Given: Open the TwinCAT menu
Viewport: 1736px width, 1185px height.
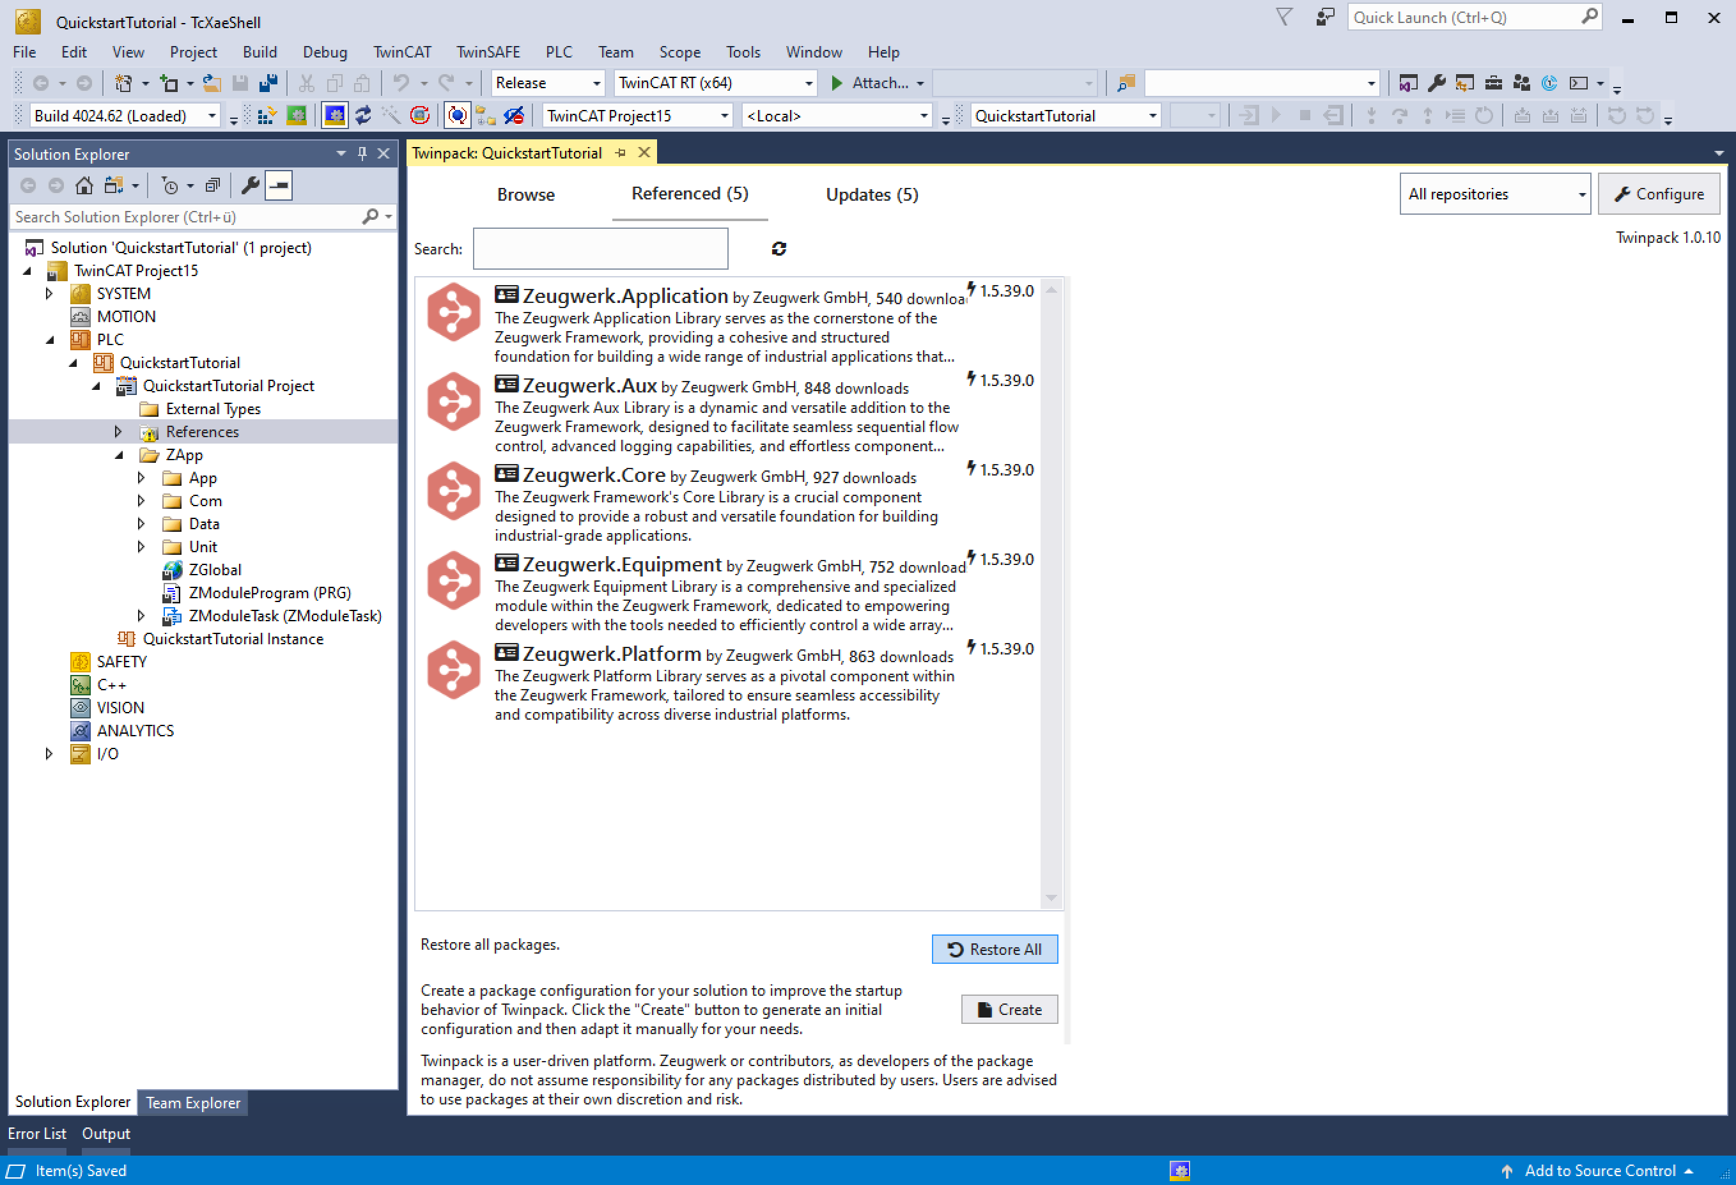Looking at the screenshot, I should click(x=402, y=52).
